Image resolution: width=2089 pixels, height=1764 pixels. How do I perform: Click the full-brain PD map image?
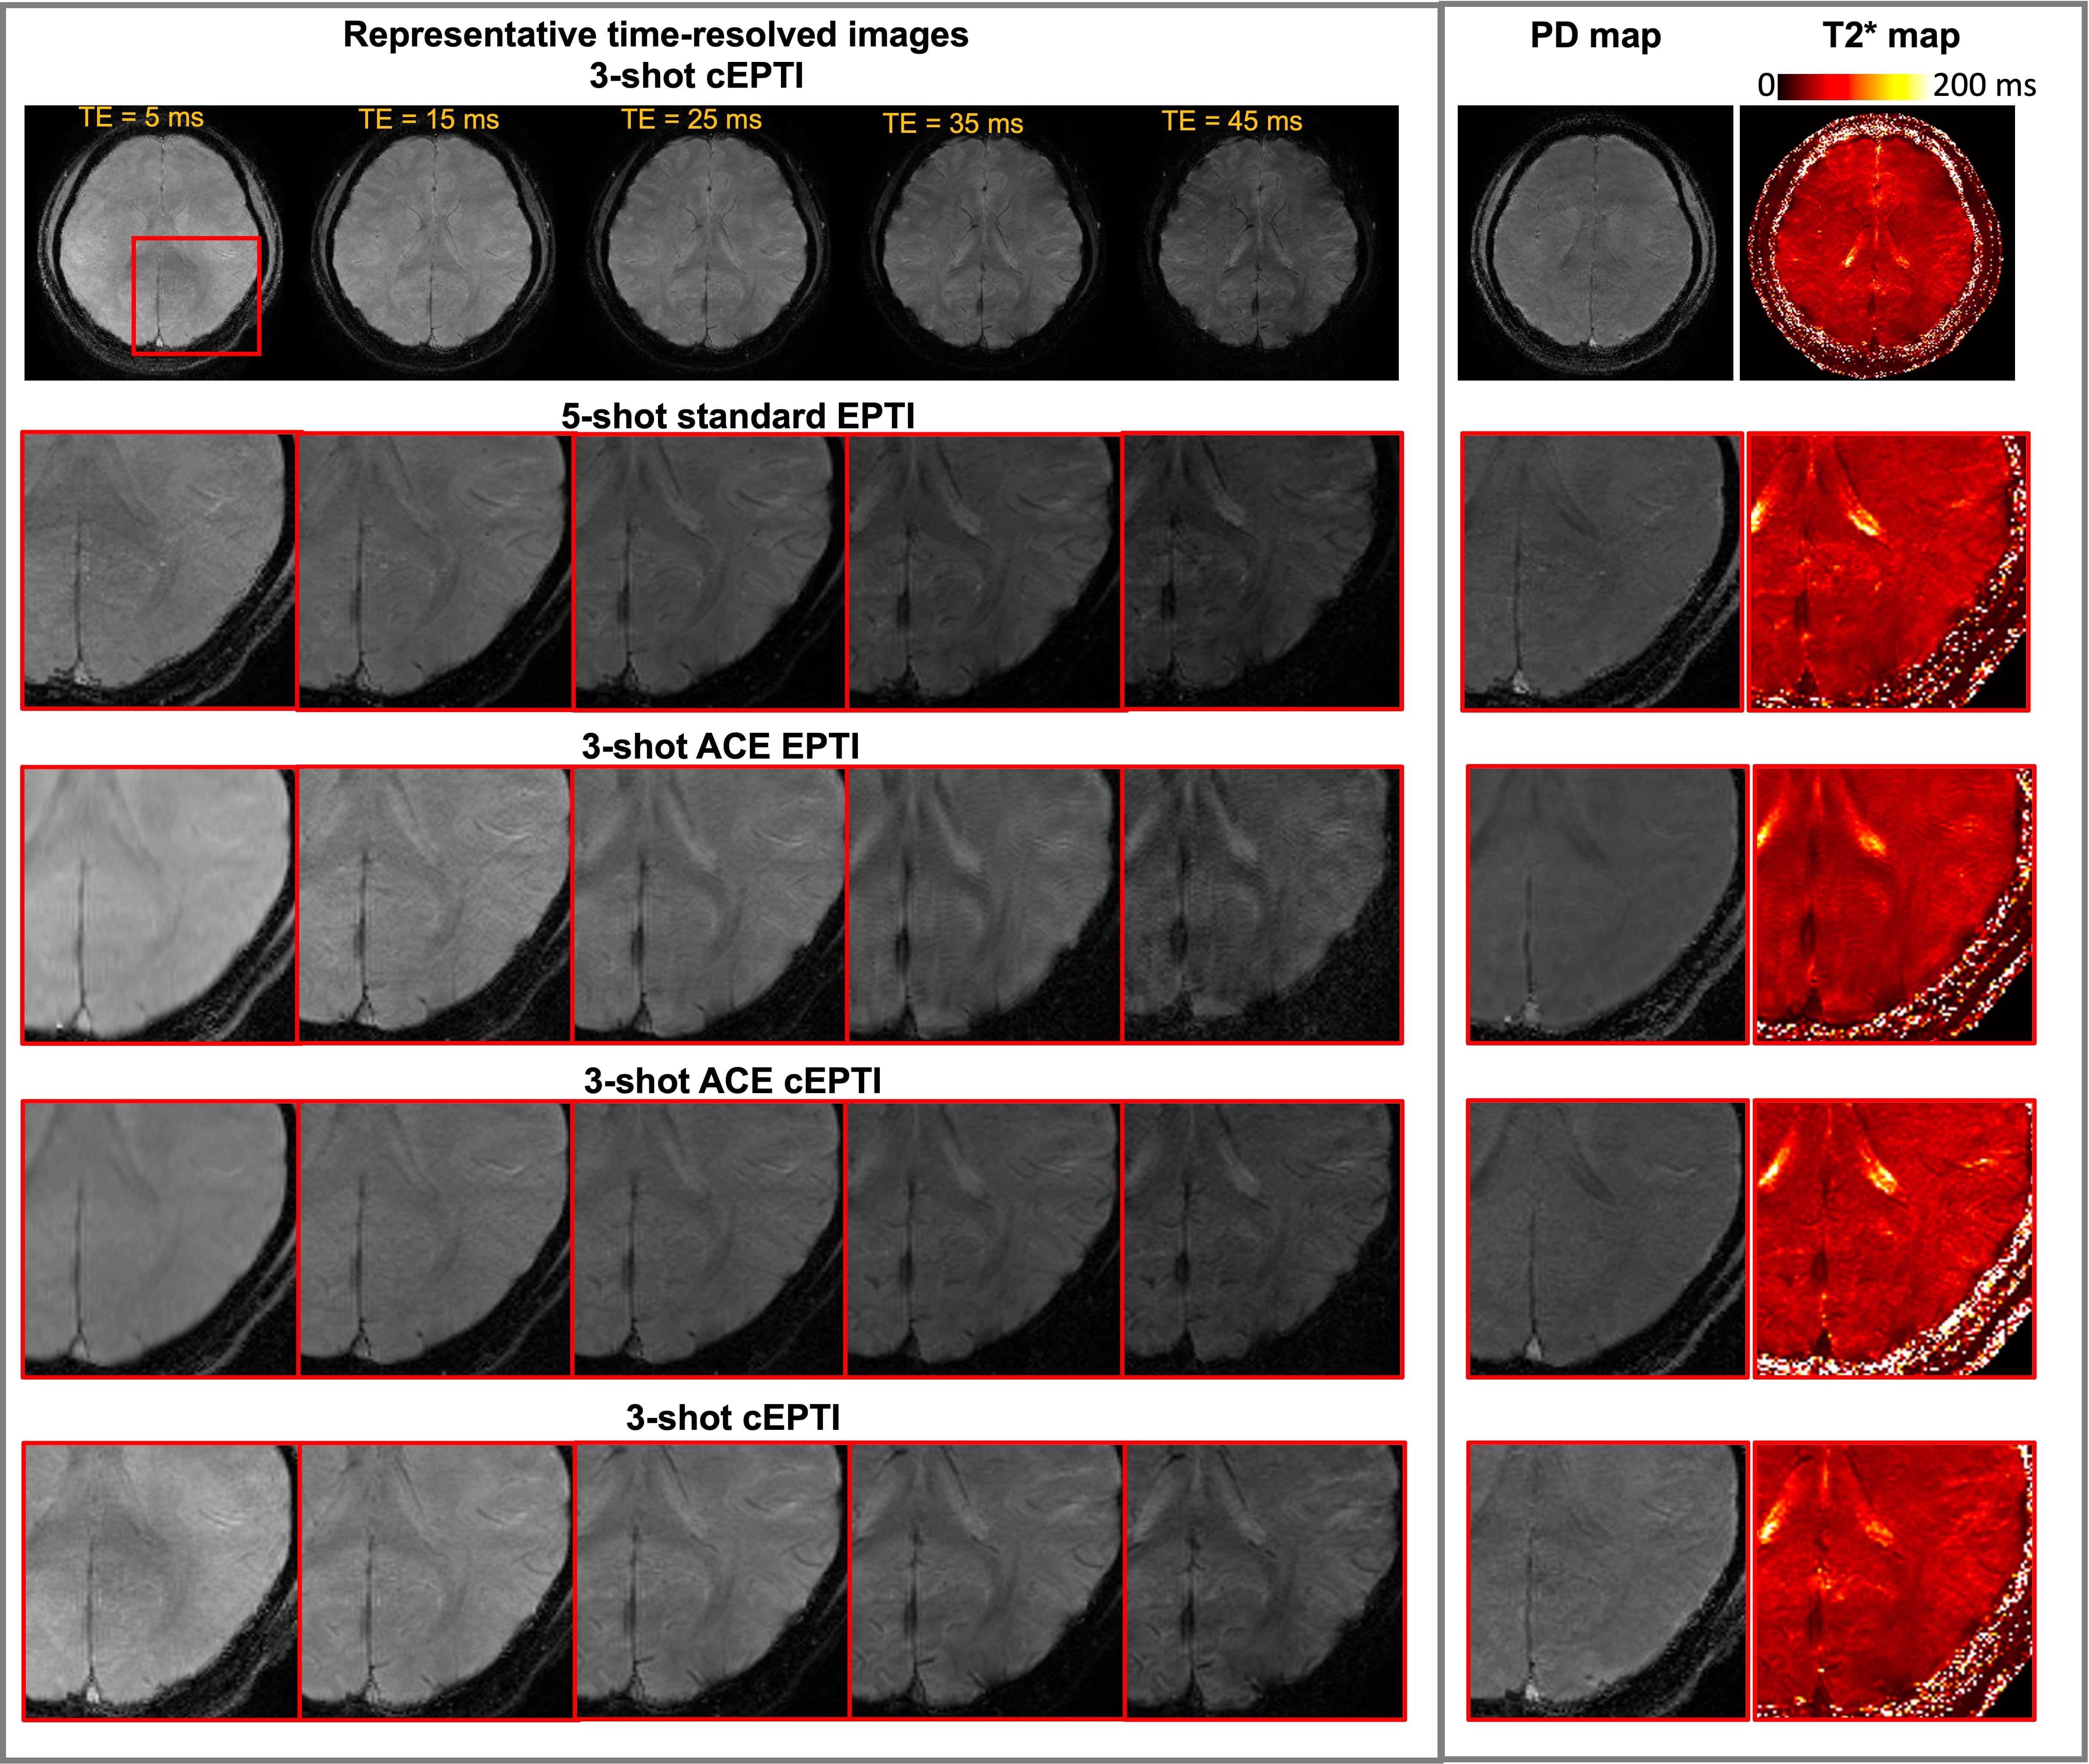(1594, 243)
